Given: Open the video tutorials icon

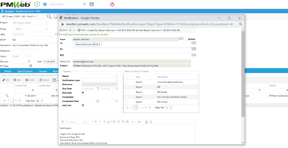Looking at the screenshot, I should click(x=92, y=4).
